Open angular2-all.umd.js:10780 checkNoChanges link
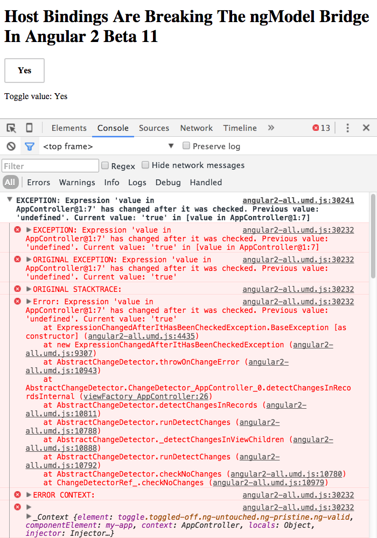 [x=286, y=474]
